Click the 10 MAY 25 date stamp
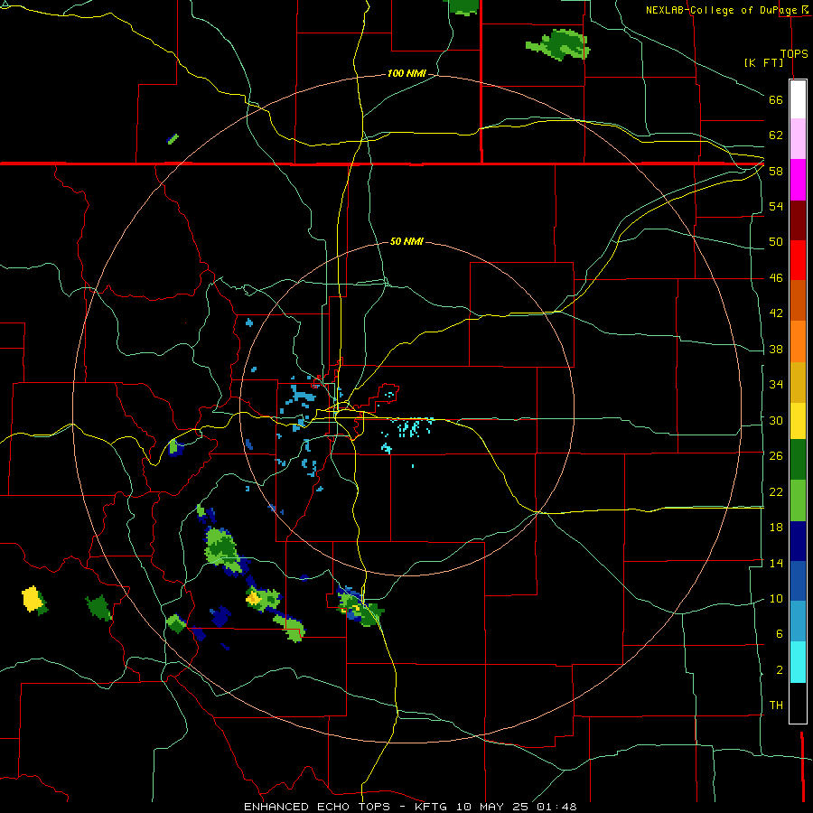This screenshot has width=813, height=813. [x=492, y=807]
